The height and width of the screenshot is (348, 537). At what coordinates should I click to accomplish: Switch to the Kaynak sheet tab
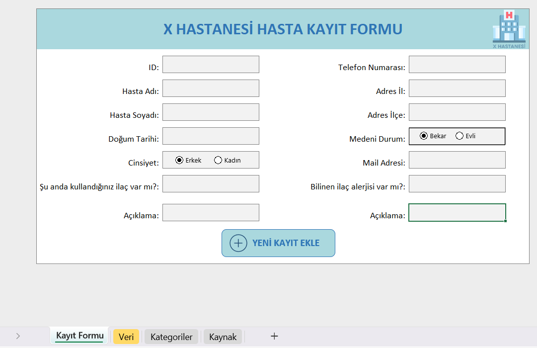point(223,337)
